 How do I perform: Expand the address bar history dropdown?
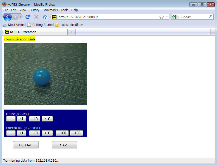click(167, 17)
